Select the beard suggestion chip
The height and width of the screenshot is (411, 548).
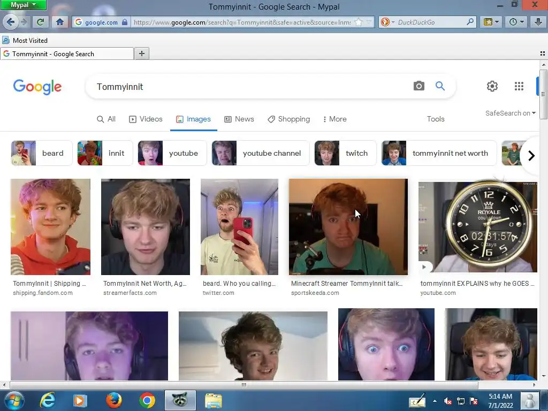click(x=42, y=153)
